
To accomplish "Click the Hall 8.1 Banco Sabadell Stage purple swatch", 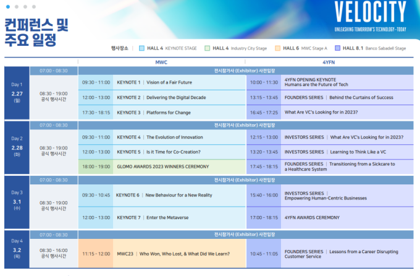I will pyautogui.click(x=337, y=48).
